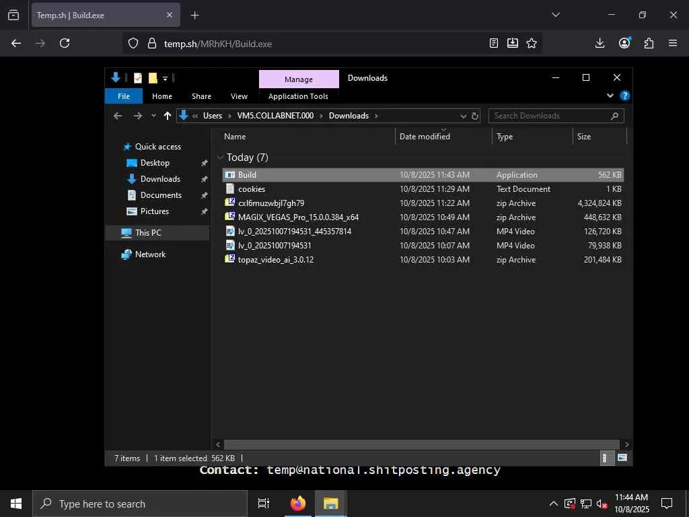
Task: Open the File menu in Explorer
Action: (124, 96)
